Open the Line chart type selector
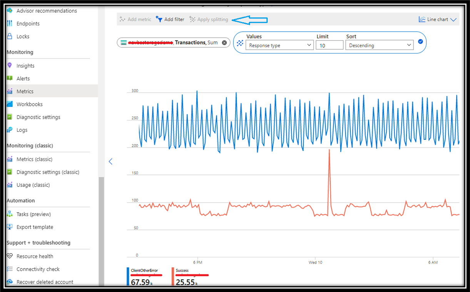The image size is (470, 292). pos(438,19)
